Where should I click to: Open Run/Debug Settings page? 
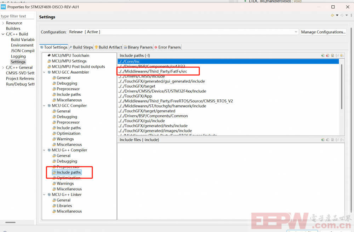(20, 84)
